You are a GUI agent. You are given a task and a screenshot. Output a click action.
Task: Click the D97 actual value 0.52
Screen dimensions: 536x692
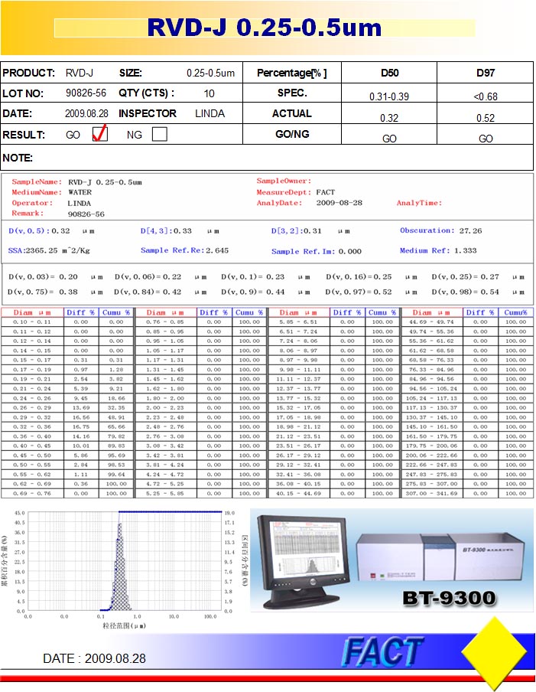[x=486, y=118]
